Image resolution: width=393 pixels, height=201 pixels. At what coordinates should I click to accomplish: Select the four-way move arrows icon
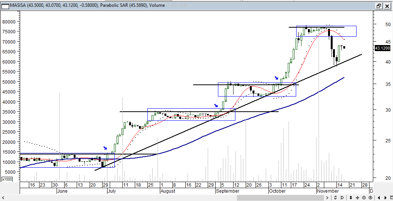click(357, 198)
